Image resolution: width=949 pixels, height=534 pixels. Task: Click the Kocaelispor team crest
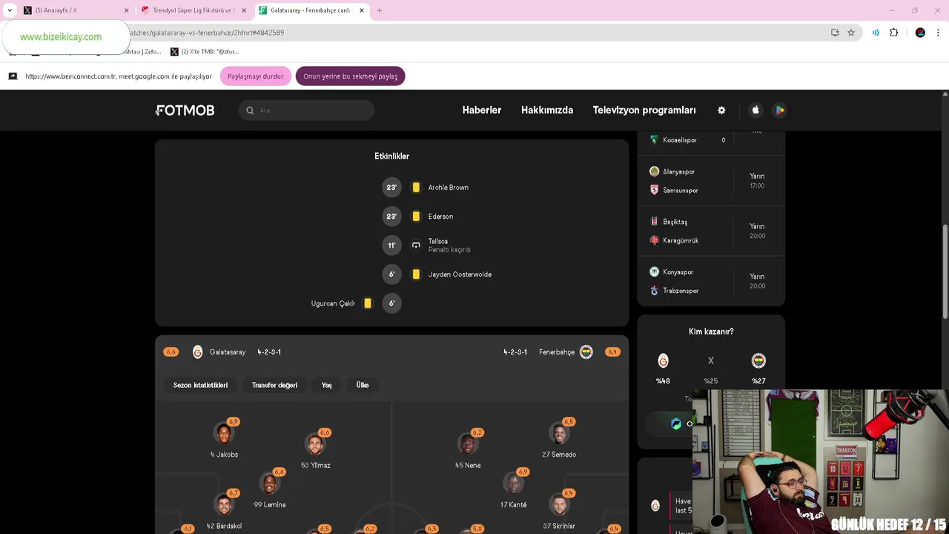pos(654,139)
